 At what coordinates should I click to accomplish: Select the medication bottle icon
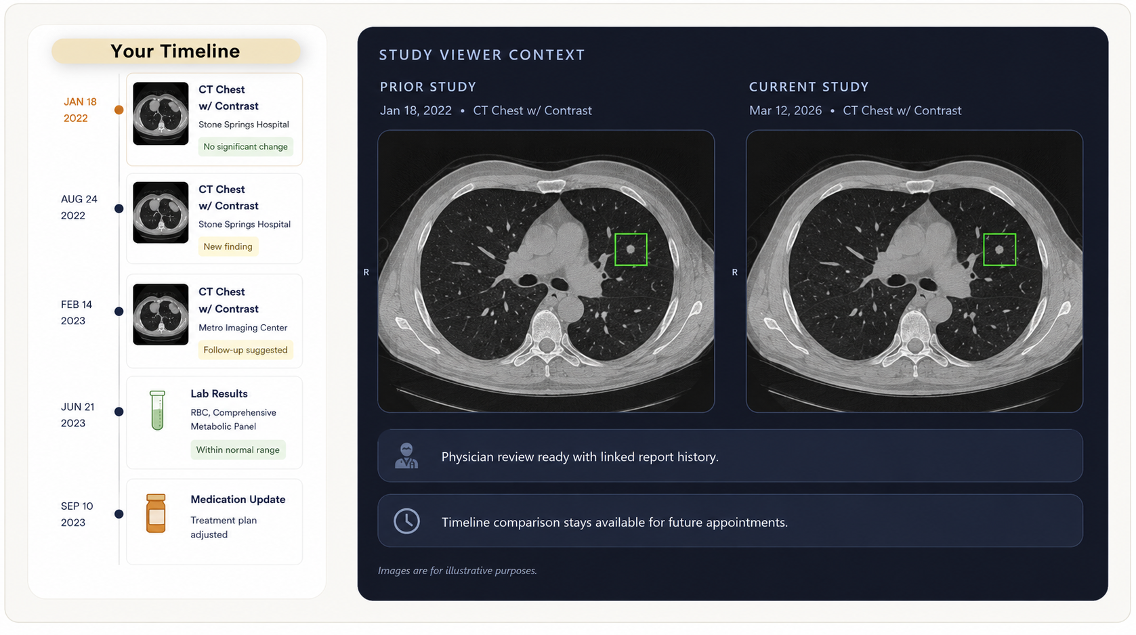tap(156, 513)
